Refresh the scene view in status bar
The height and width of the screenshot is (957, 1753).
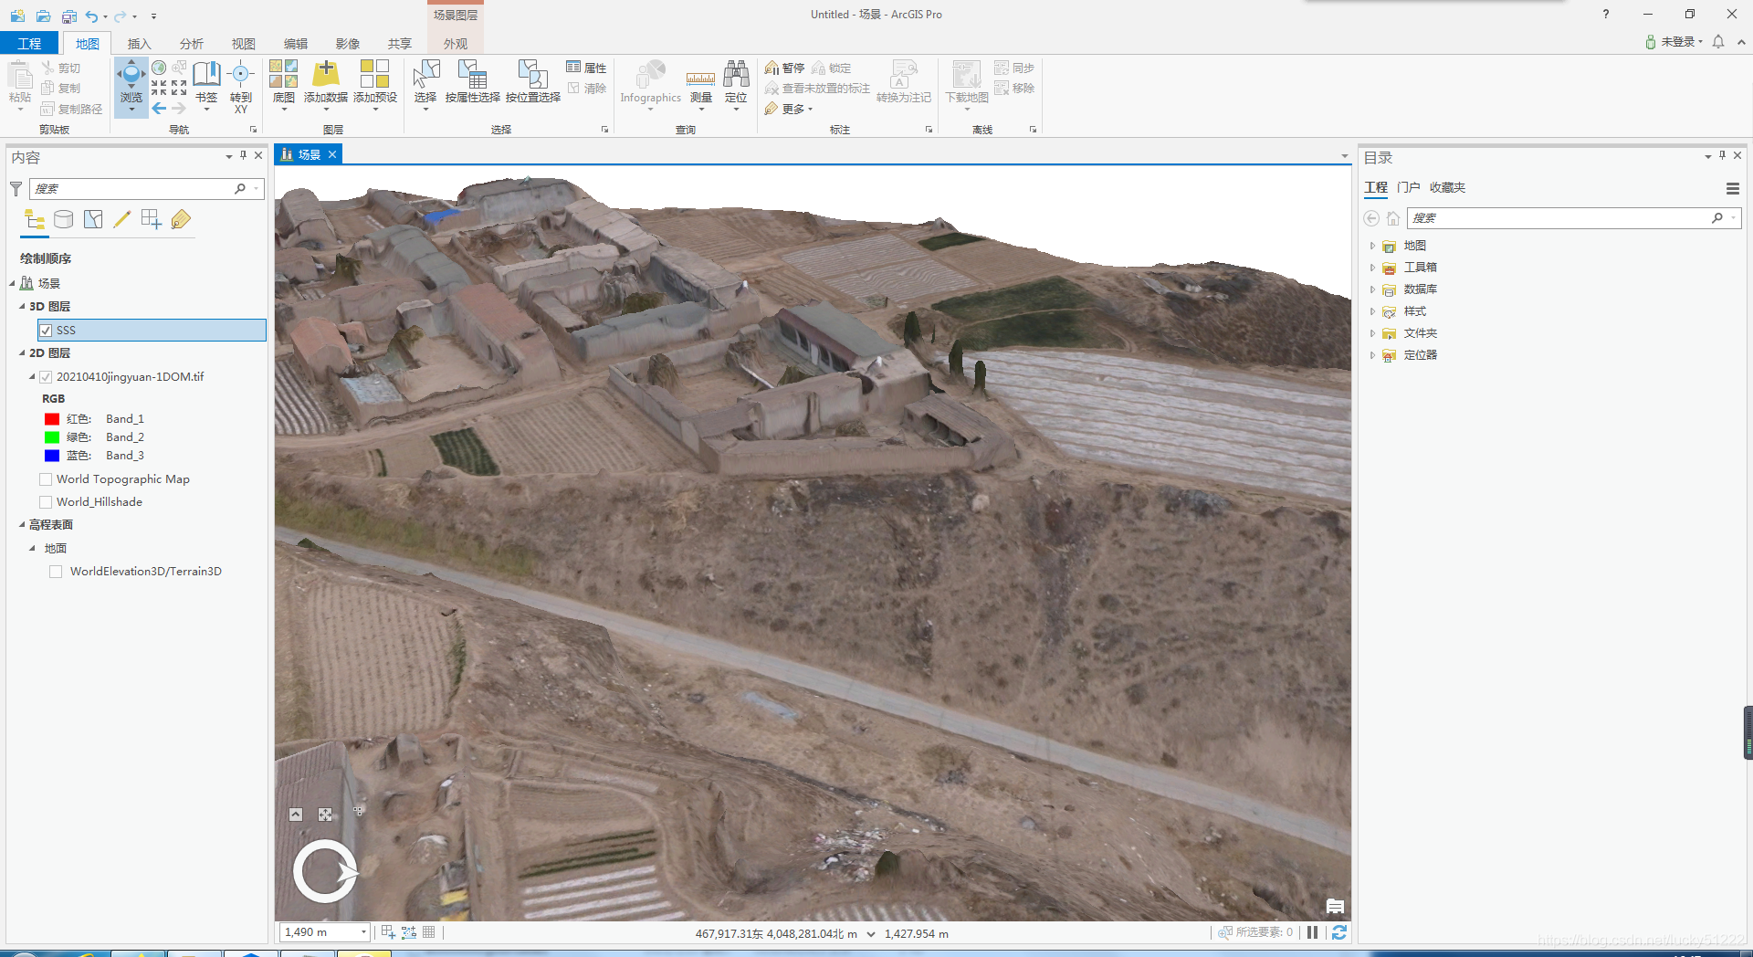pos(1339,932)
